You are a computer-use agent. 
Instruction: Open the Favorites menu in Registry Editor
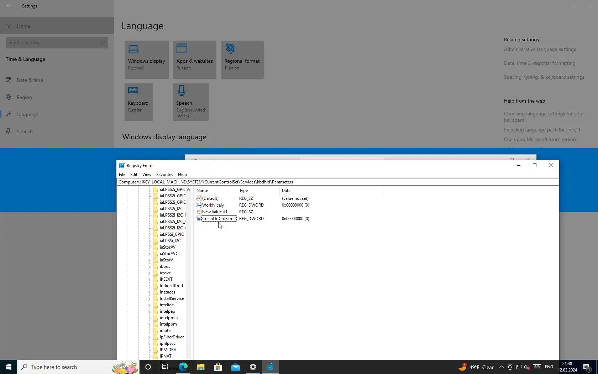pyautogui.click(x=164, y=175)
